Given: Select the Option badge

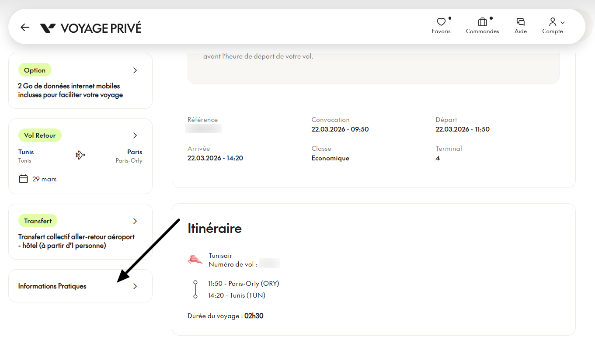Looking at the screenshot, I should coord(35,70).
